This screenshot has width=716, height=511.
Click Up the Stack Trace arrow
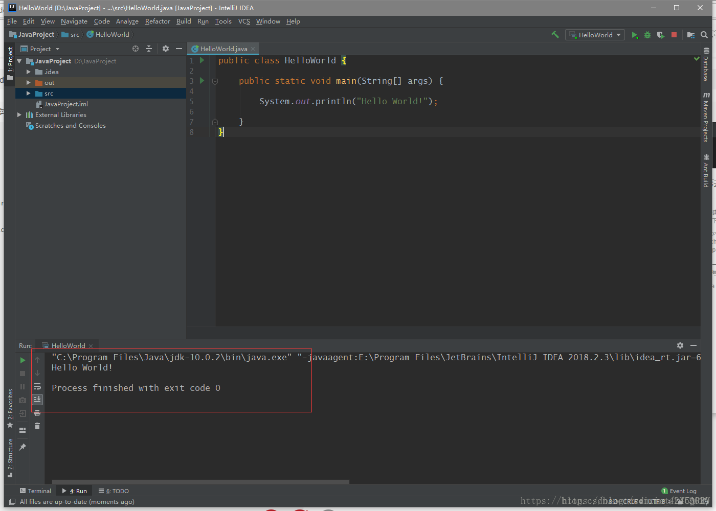click(37, 360)
